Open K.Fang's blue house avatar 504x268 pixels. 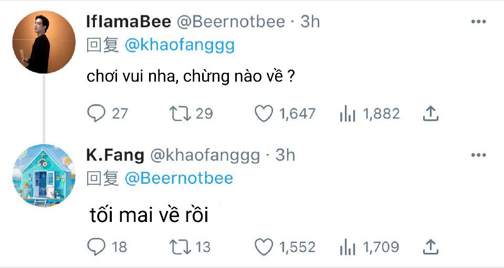[x=44, y=175]
